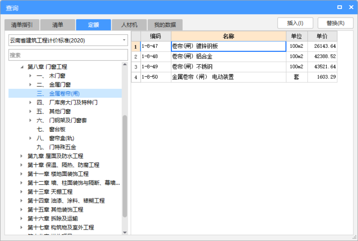Click 金属卷帘(闸) 电动装置 name cell
358x241 pixels.
[x=229, y=77]
